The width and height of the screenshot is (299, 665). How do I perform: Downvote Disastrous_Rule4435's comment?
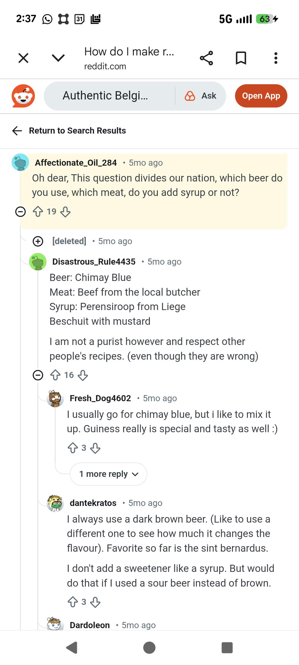(83, 375)
